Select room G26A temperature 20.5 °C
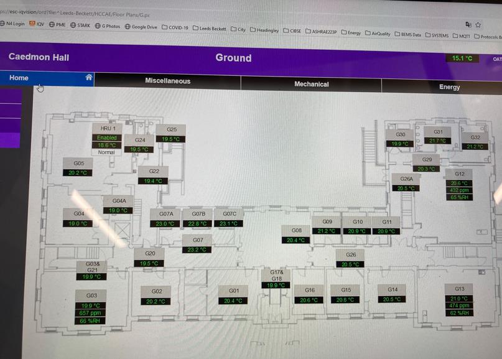Image resolution: width=502 pixels, height=359 pixels. coord(406,189)
